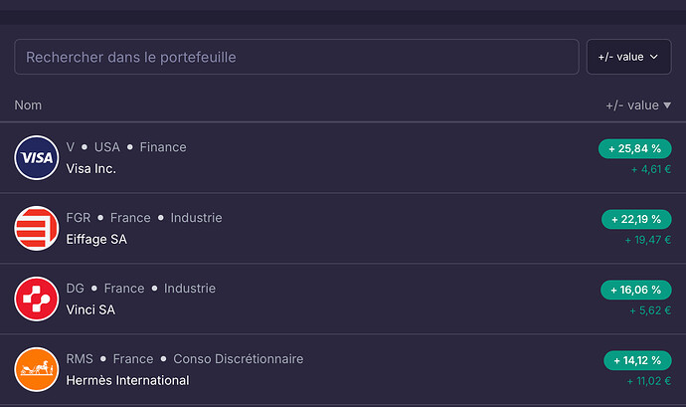Screen dimensions: 686x407
Task: Select the + 16,06 % performance badge
Action: 636,290
